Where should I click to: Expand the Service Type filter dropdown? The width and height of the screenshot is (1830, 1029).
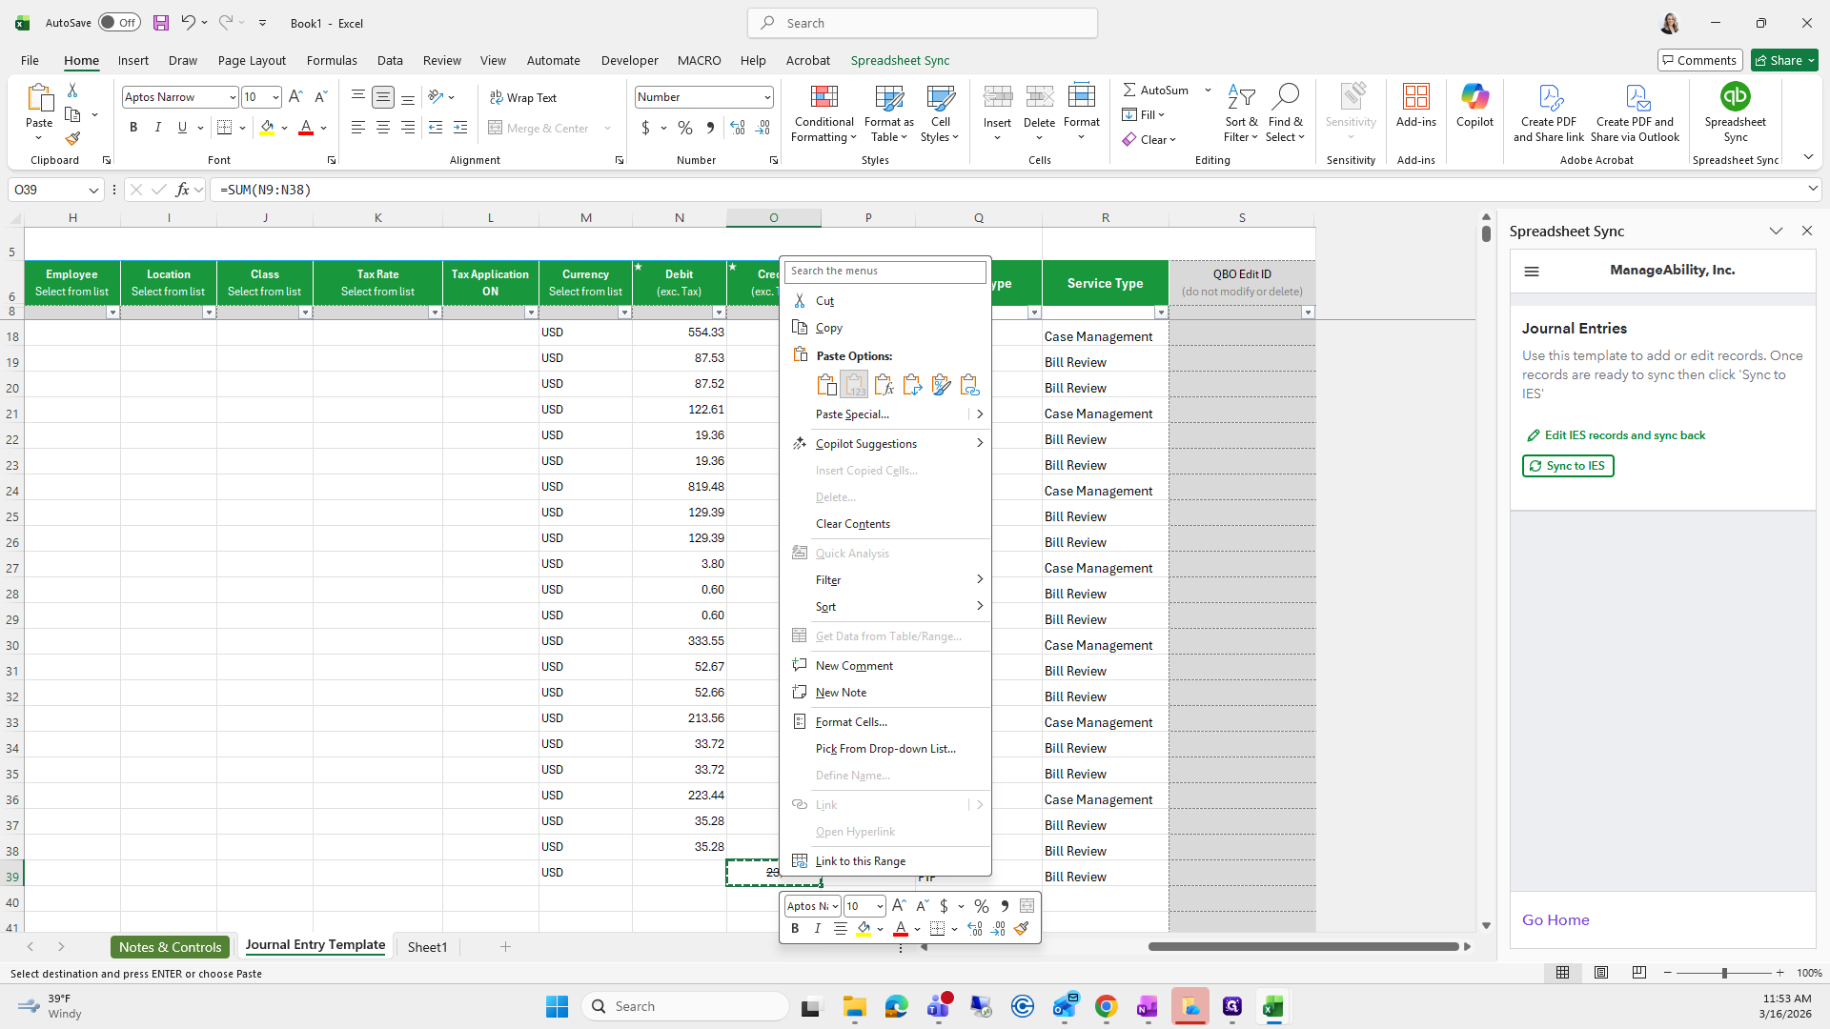[x=1160, y=313]
